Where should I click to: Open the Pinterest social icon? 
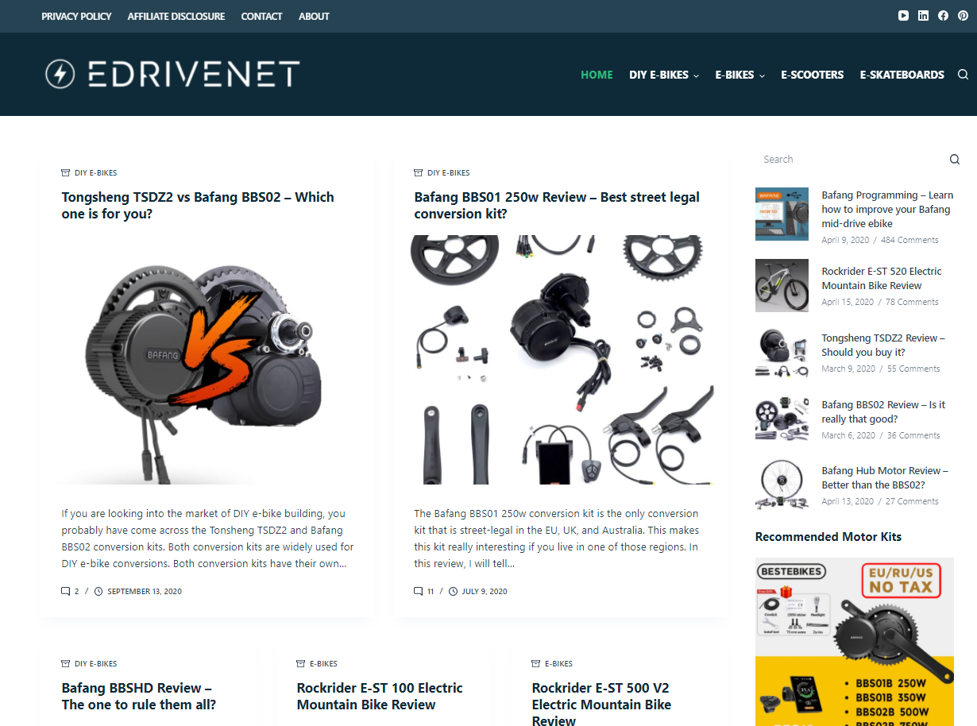pos(963,16)
